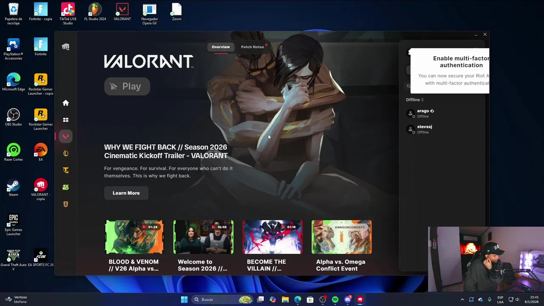
Task: Open the BLOOD & VENOM video thumbnail
Action: click(134, 237)
